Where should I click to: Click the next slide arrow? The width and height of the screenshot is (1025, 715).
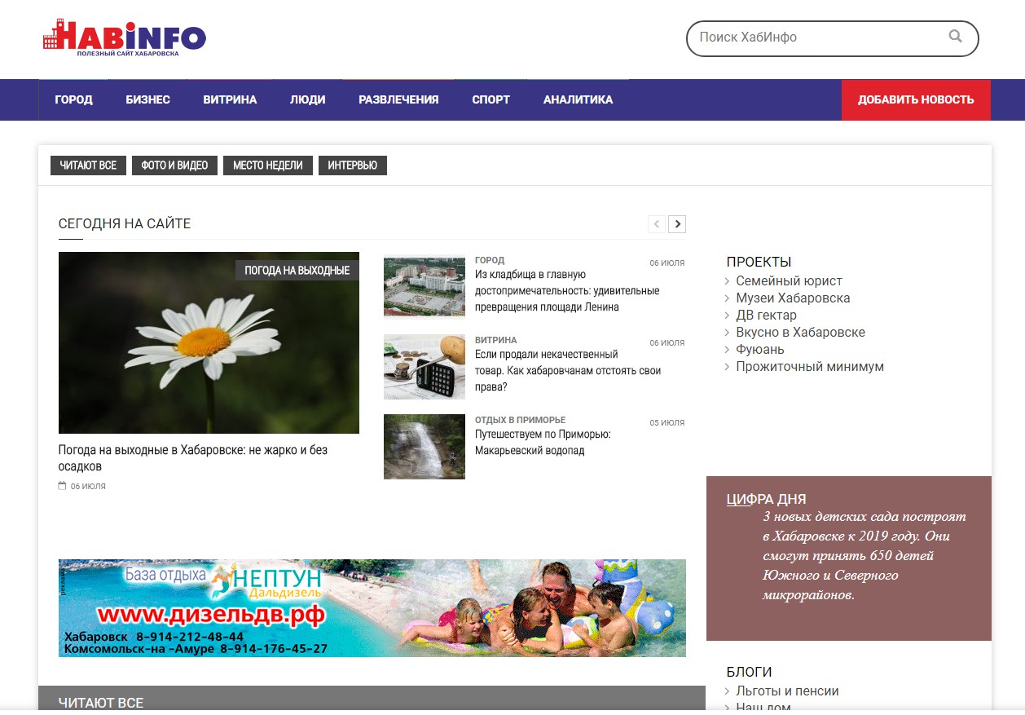tap(677, 224)
